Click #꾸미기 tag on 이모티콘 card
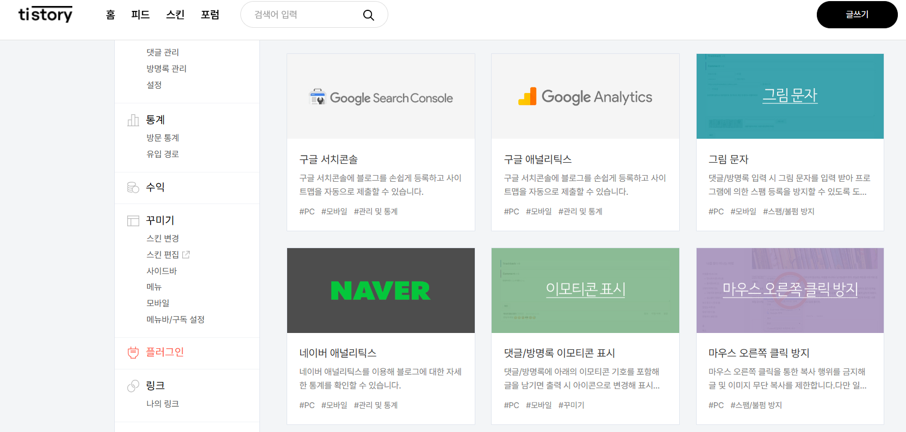906x432 pixels. click(572, 405)
